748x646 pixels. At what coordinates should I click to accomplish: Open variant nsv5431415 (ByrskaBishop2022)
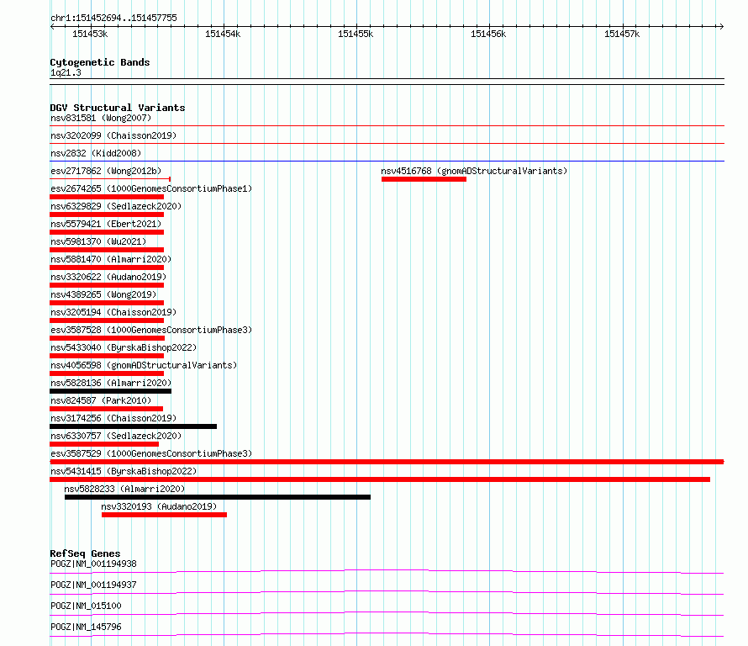pyautogui.click(x=124, y=471)
